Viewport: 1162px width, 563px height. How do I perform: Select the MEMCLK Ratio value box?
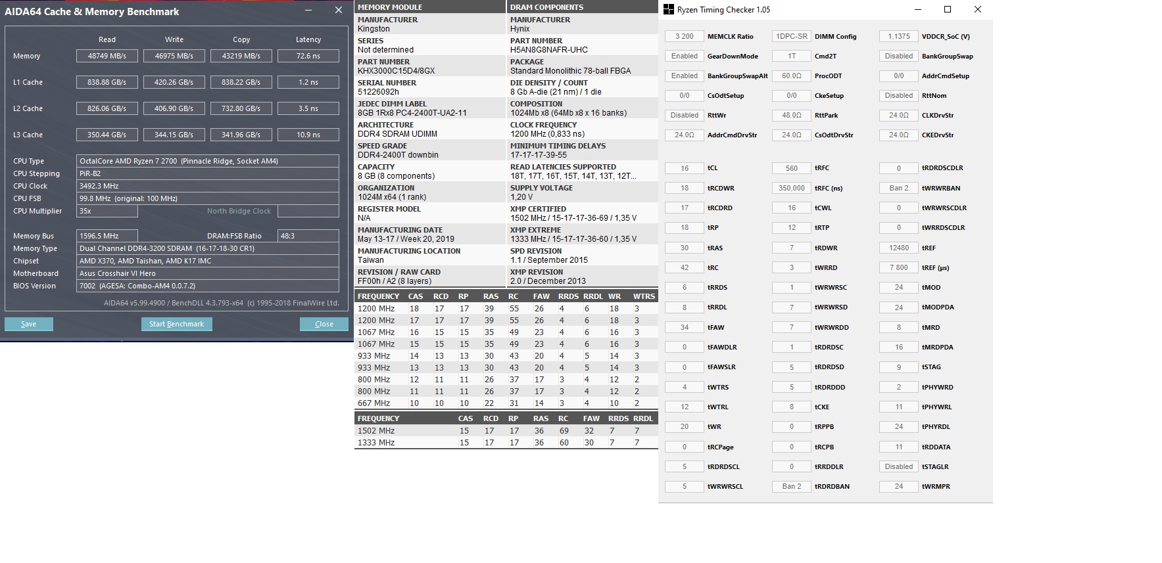685,36
